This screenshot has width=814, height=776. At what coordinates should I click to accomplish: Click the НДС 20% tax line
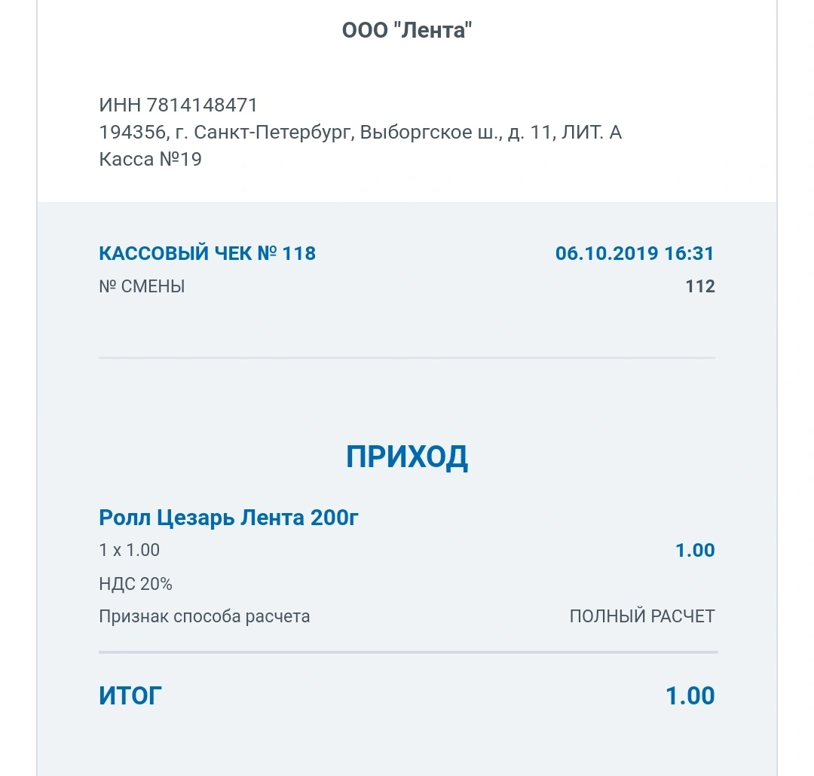[x=136, y=583]
